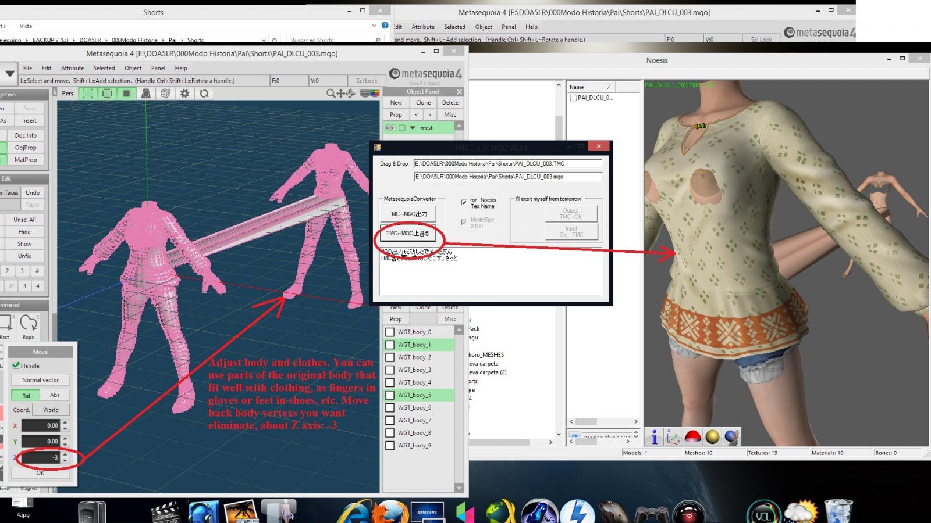Increase X value with up stepper

click(x=65, y=422)
